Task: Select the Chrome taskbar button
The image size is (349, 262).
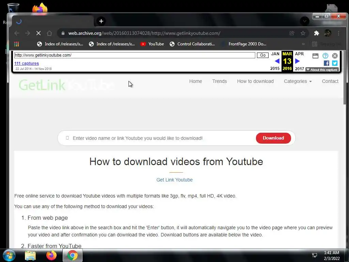Action: 73,255
